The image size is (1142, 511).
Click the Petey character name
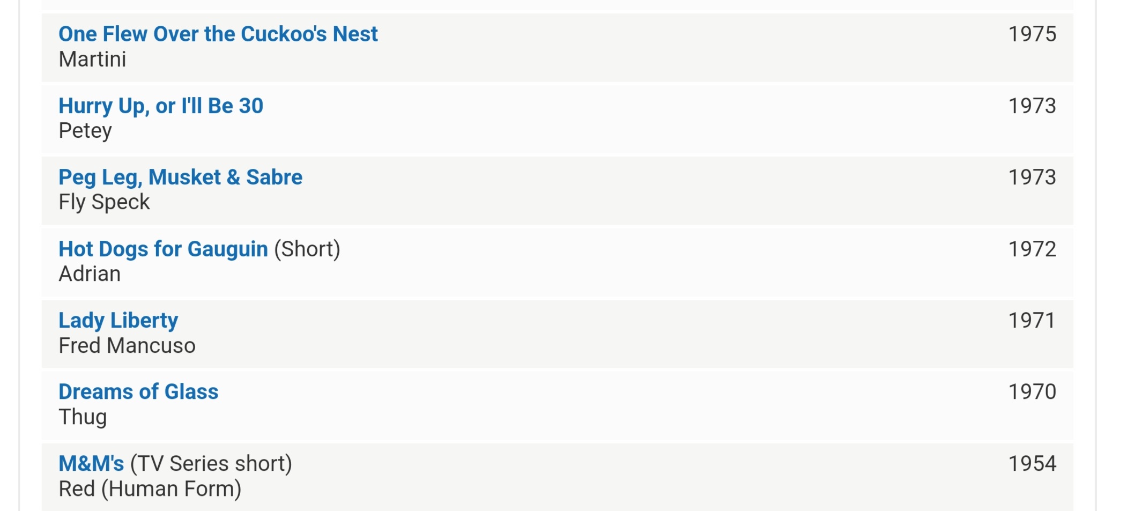tap(85, 131)
